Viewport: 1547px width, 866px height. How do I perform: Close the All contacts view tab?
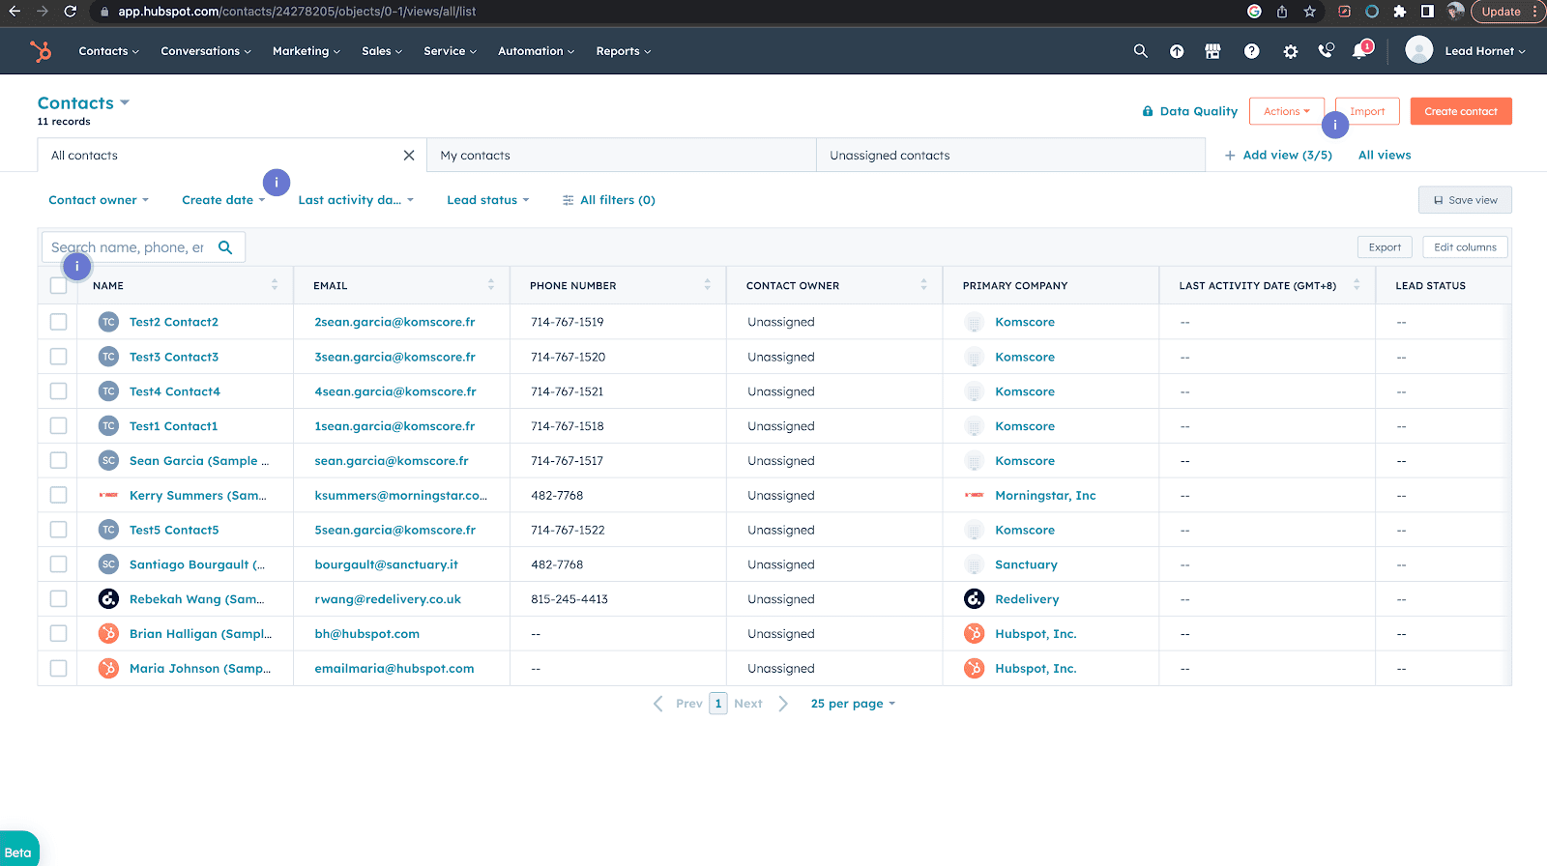tap(409, 156)
